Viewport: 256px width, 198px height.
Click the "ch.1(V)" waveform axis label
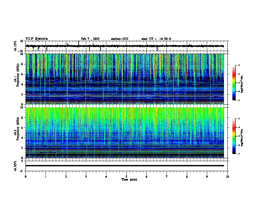coord(16,46)
